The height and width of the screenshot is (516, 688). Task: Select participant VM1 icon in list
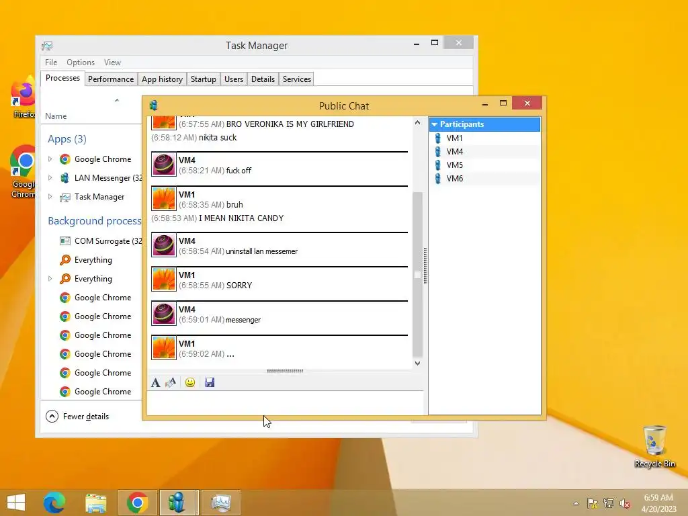pos(437,138)
